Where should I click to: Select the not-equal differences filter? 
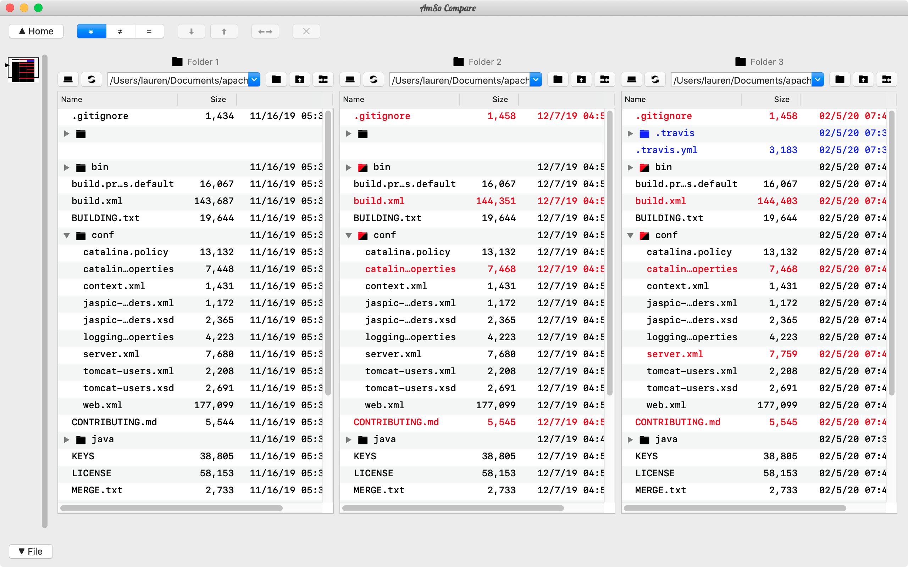[120, 32]
